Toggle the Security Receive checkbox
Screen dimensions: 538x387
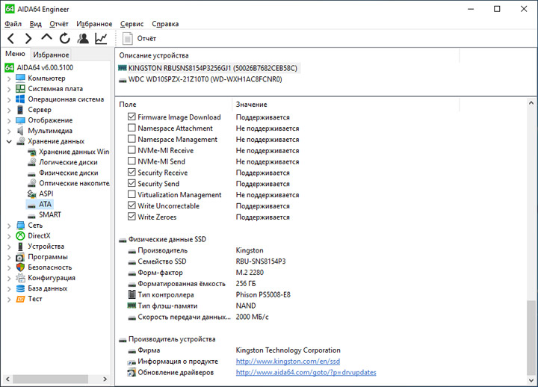click(132, 172)
